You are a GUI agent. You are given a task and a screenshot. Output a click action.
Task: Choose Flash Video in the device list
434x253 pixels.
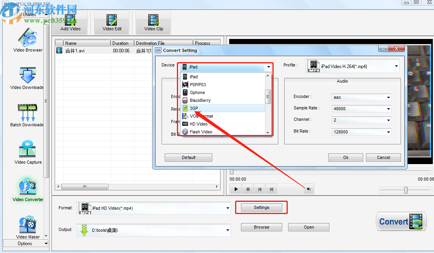click(x=223, y=132)
